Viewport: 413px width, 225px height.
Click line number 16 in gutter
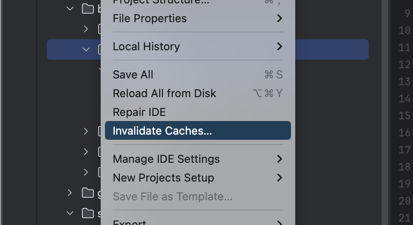pos(404,133)
